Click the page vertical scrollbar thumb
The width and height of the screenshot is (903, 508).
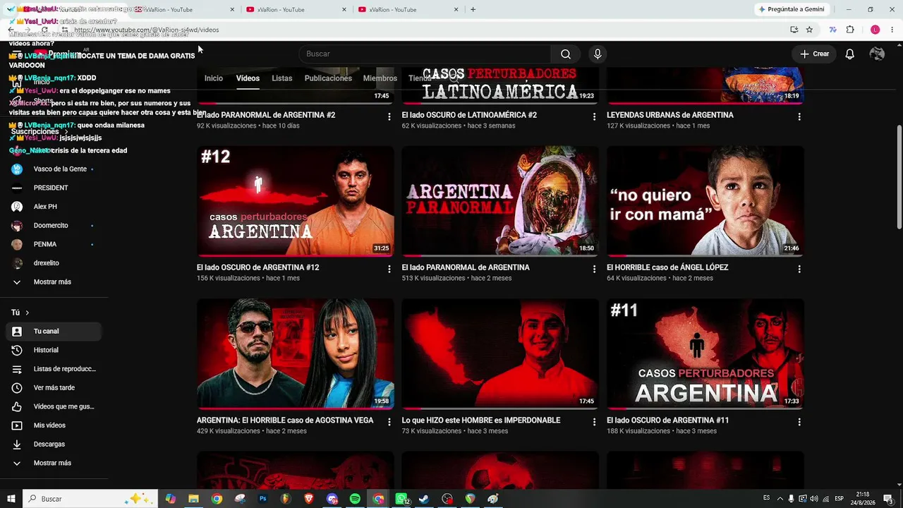(x=899, y=176)
